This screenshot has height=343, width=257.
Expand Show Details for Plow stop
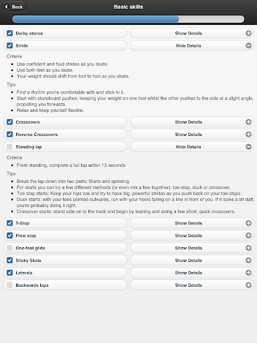[192, 235]
